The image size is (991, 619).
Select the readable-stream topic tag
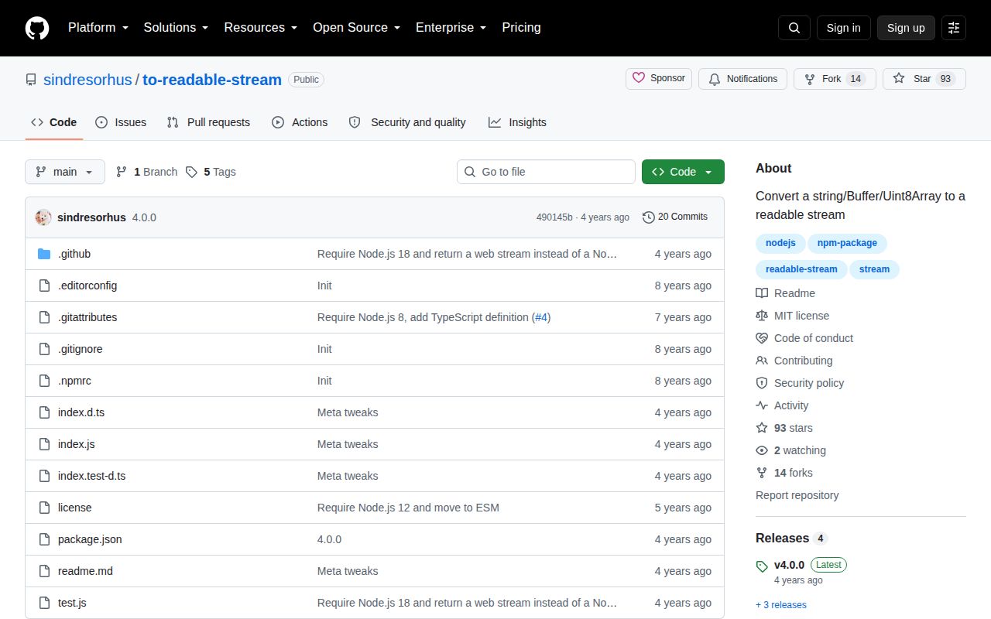[x=801, y=269]
